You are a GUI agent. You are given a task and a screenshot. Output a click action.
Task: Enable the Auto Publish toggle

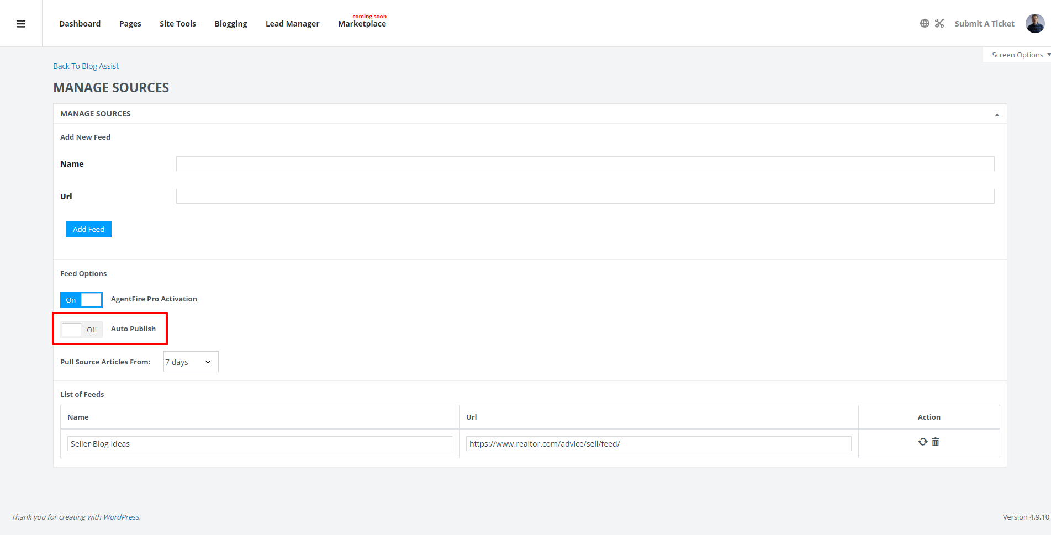pyautogui.click(x=81, y=330)
